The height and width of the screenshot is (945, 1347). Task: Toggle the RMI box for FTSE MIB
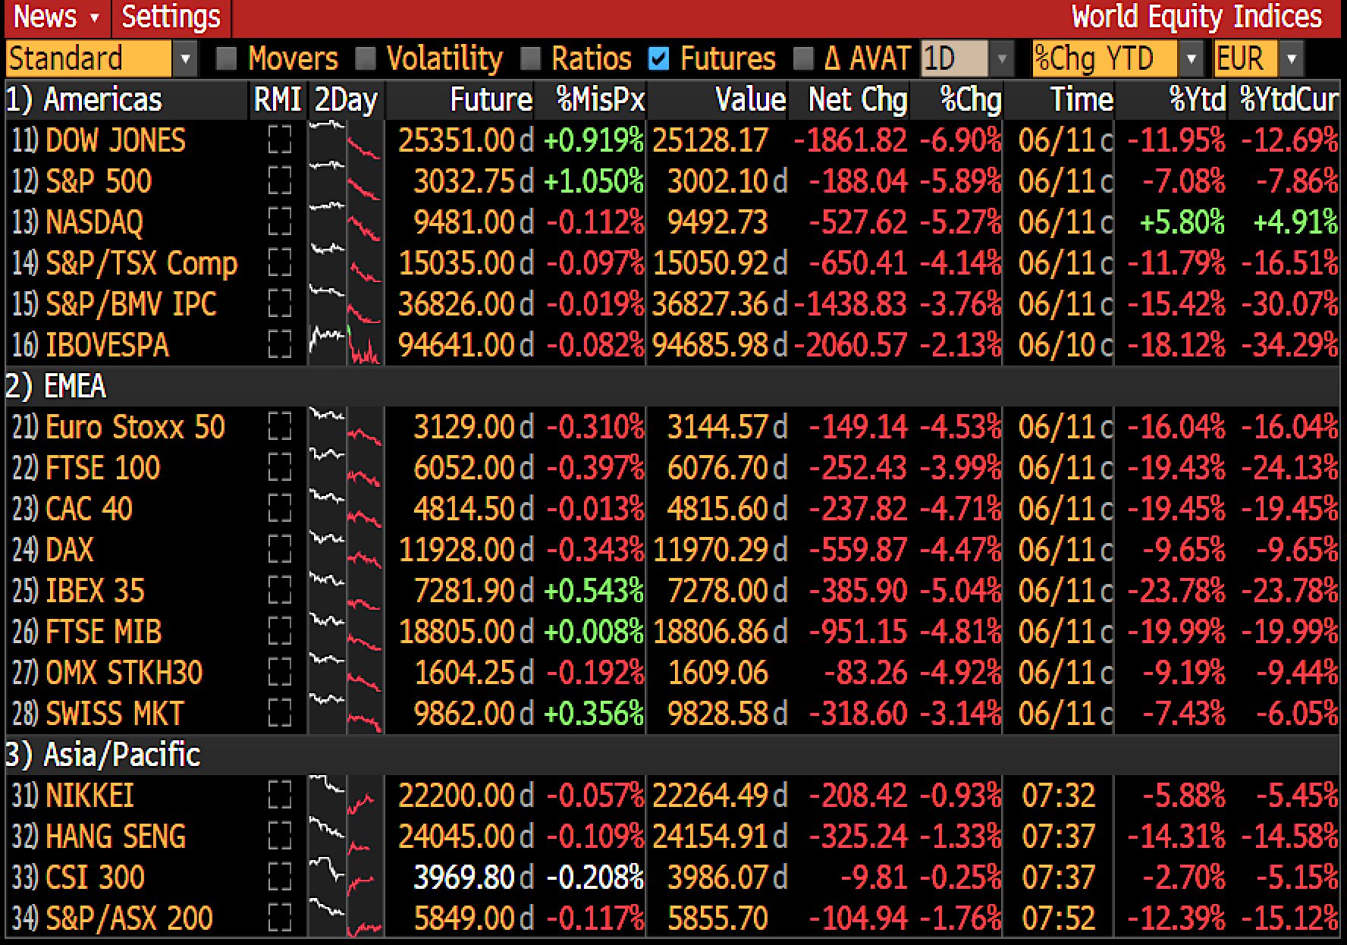click(x=280, y=632)
